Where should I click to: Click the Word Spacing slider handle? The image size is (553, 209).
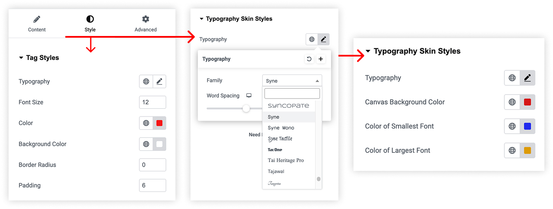[246, 108]
